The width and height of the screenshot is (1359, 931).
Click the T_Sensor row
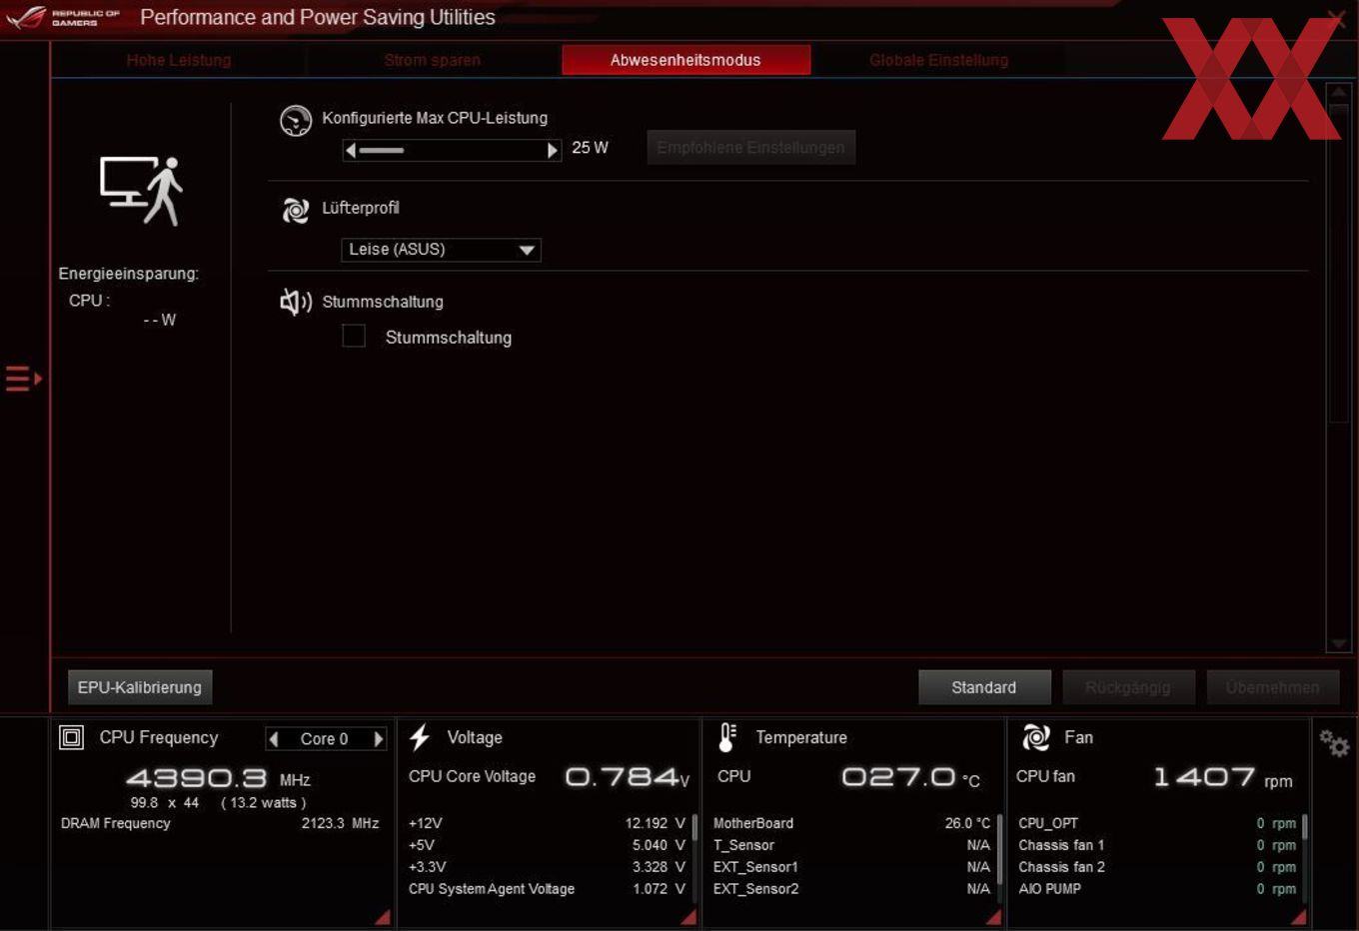click(851, 845)
